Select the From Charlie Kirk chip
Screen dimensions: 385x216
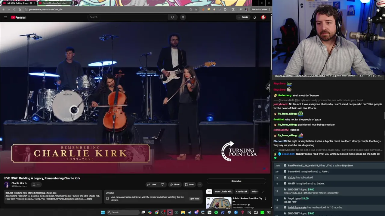coord(223,191)
